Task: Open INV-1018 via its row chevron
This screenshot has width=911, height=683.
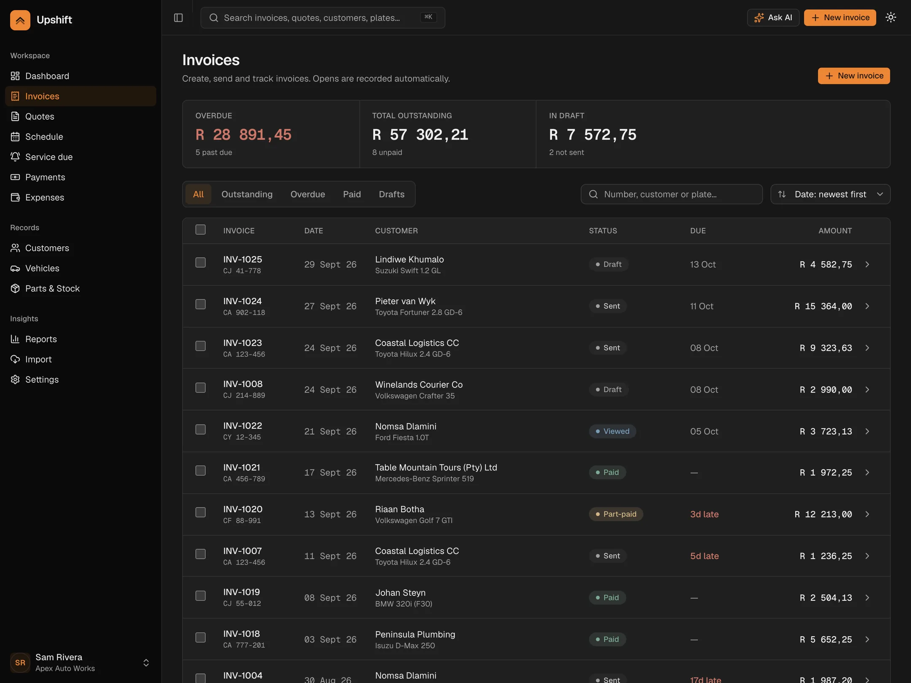Action: 867,639
